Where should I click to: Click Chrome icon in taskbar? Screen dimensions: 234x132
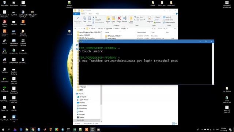coord(33,129)
